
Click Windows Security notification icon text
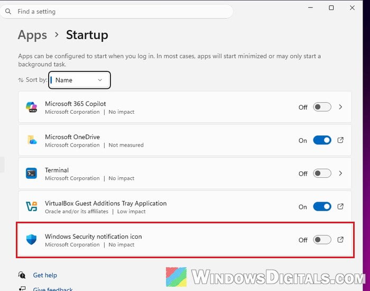coord(93,237)
